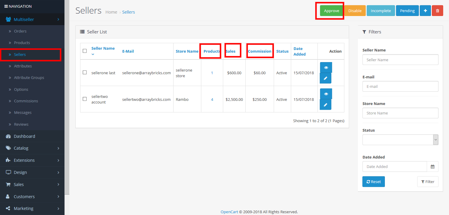The width and height of the screenshot is (449, 215).
Task: Check the sellertwo account row checkbox
Action: tap(85, 99)
